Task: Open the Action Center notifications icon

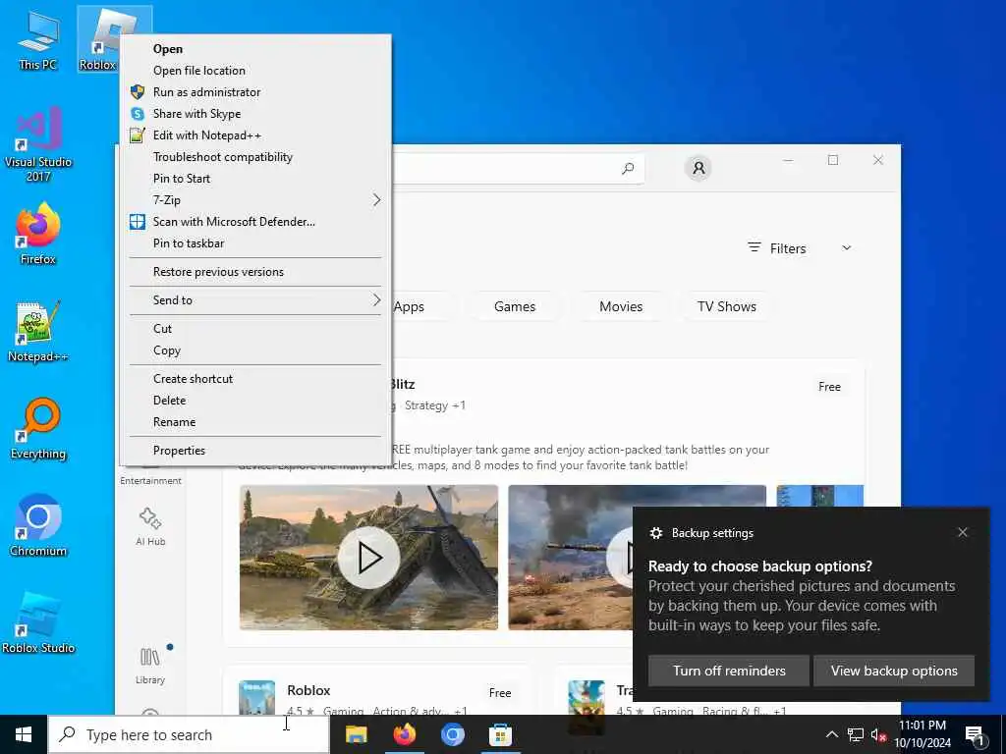Action: click(x=975, y=734)
